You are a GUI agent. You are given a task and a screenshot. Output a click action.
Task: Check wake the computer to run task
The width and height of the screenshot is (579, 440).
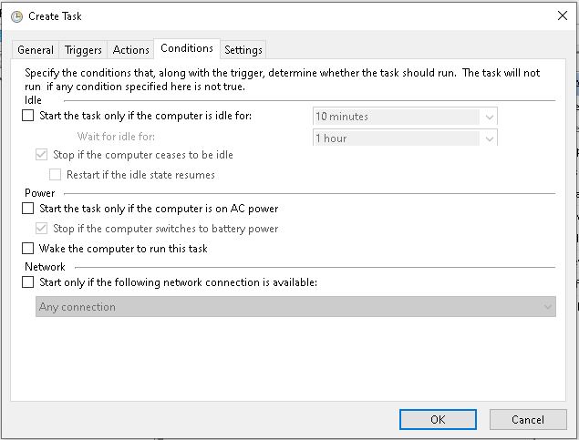pos(27,248)
